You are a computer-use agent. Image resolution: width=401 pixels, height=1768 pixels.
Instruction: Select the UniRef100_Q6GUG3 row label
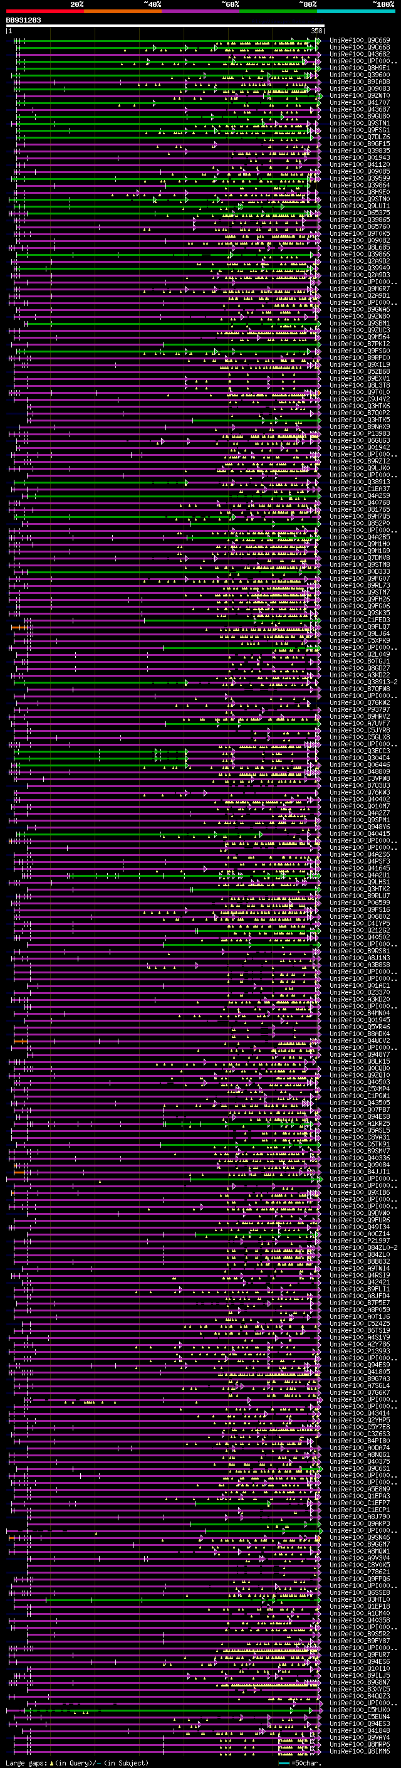pyautogui.click(x=360, y=441)
